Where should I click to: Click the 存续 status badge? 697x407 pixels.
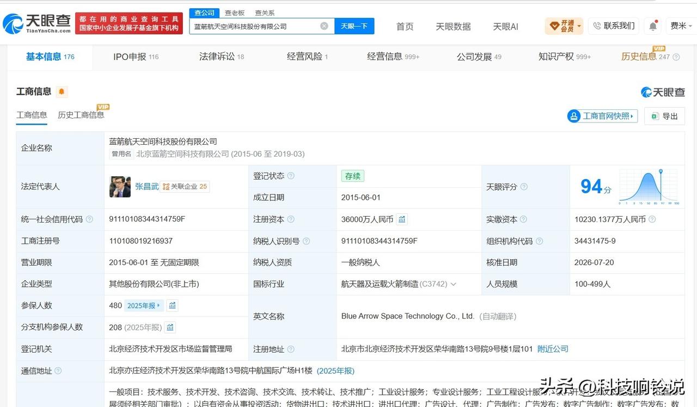(x=353, y=176)
